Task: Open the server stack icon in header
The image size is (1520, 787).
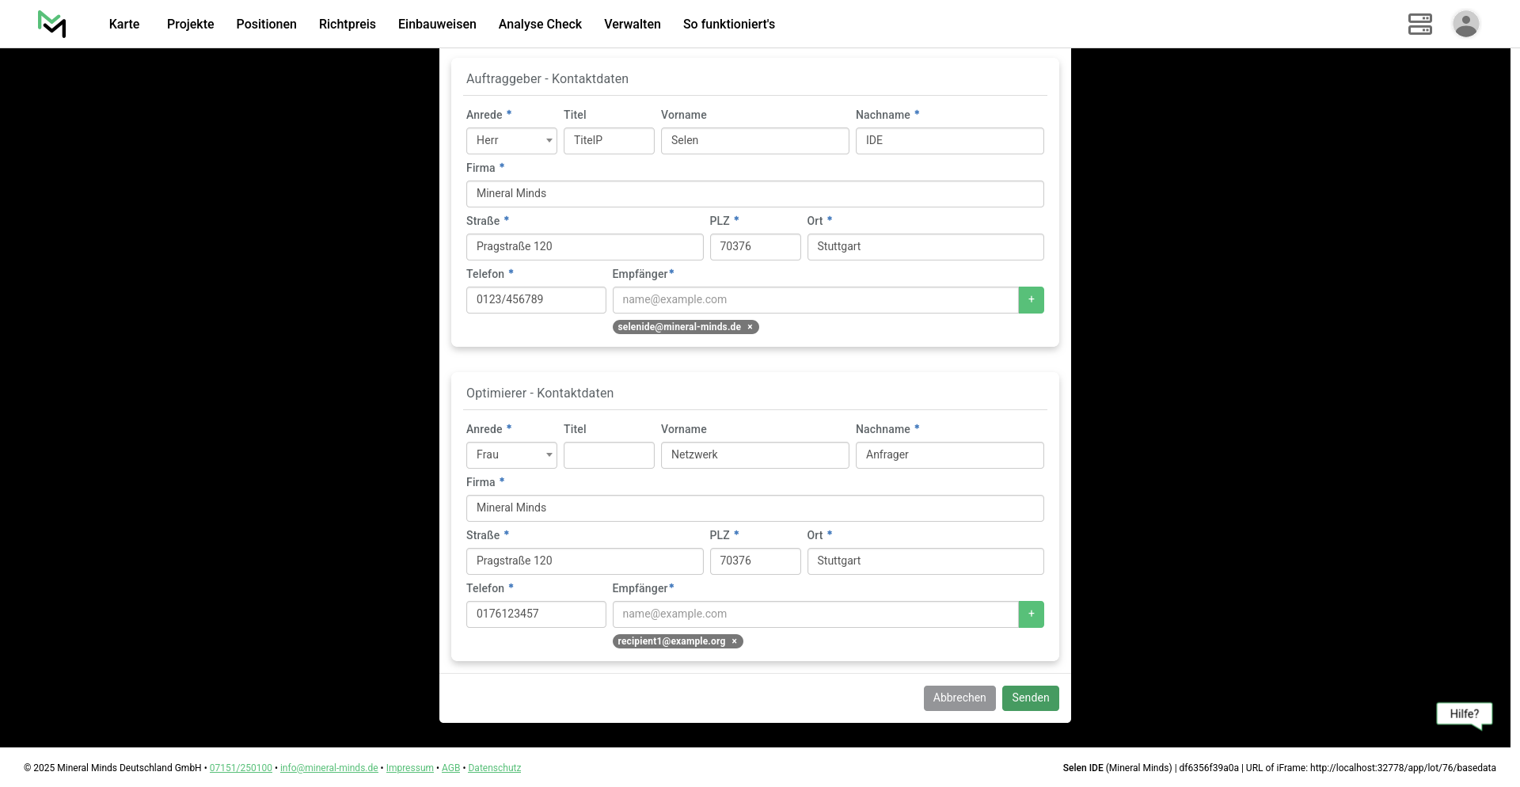Action: (x=1419, y=24)
